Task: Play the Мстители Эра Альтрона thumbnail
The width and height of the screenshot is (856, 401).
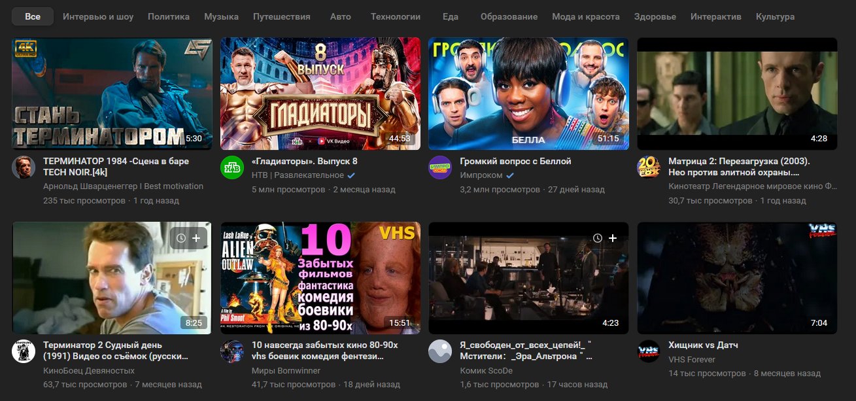Action: coord(528,278)
